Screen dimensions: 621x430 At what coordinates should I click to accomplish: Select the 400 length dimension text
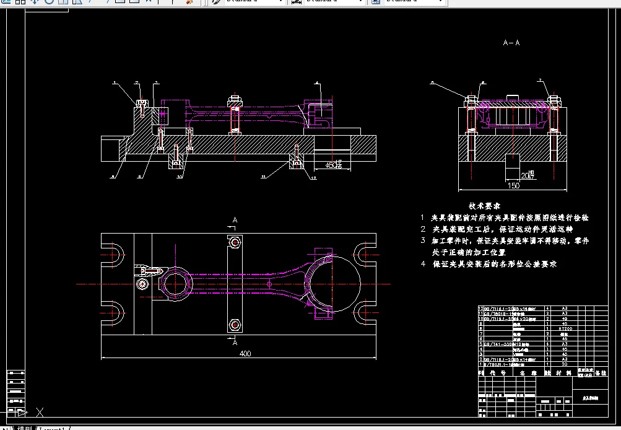[x=245, y=354]
